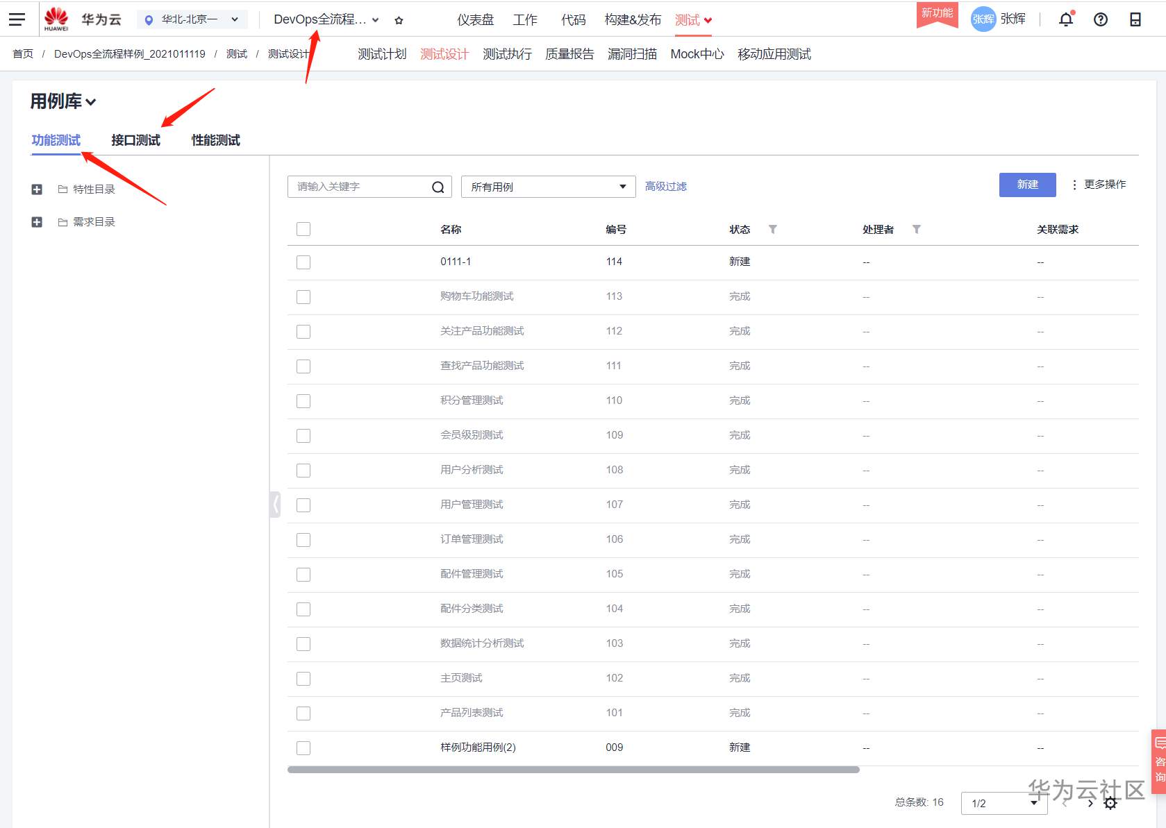The image size is (1166, 828).
Task: Open the 移动应用测试 sub-menu
Action: [774, 54]
